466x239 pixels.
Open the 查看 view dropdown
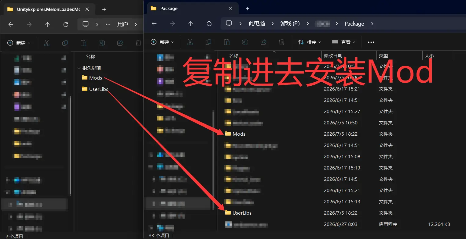[344, 42]
